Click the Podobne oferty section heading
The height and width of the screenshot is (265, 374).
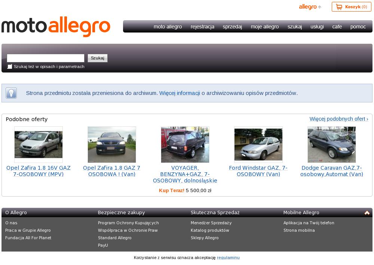click(x=27, y=119)
